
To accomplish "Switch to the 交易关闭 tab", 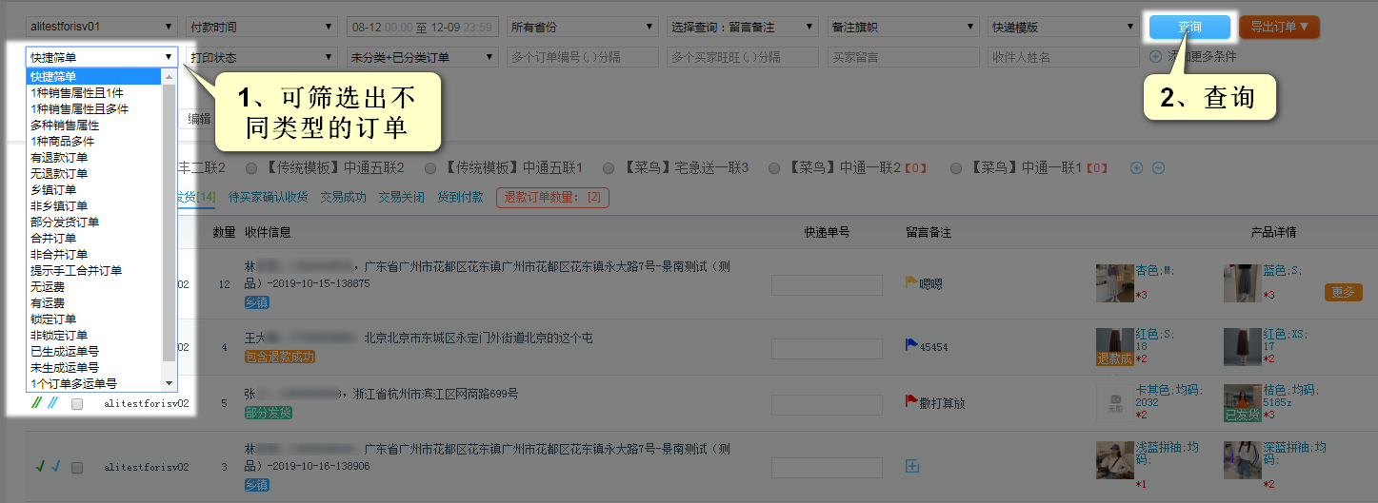I will (402, 197).
